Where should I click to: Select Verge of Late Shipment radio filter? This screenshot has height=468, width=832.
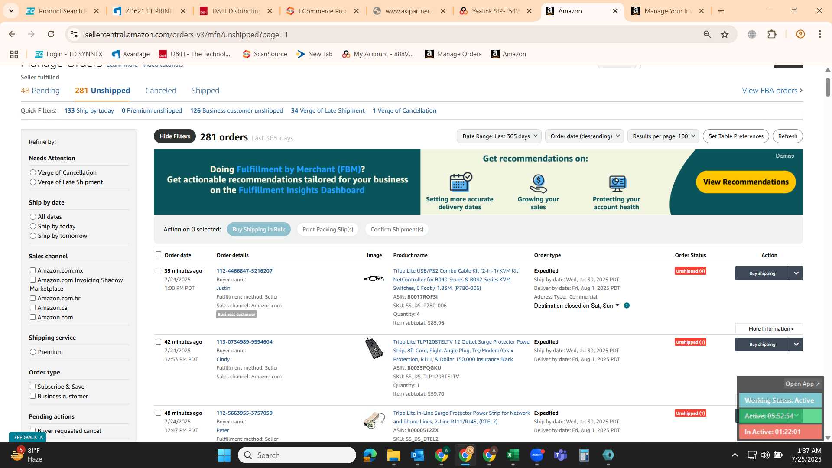33,182
